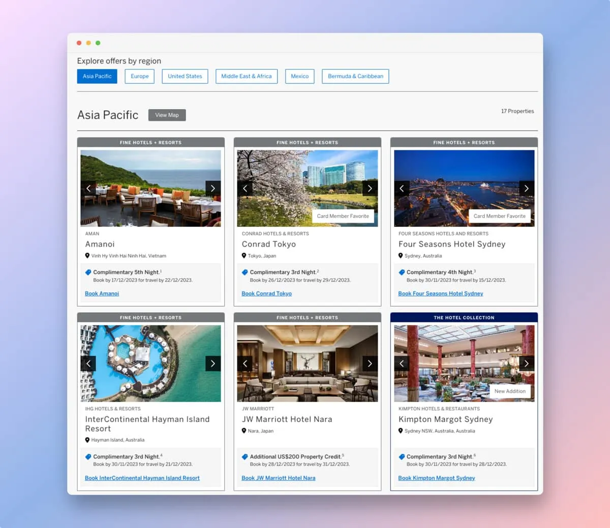Show next photo of Four Seasons Sydney
610x528 pixels.
pos(527,188)
